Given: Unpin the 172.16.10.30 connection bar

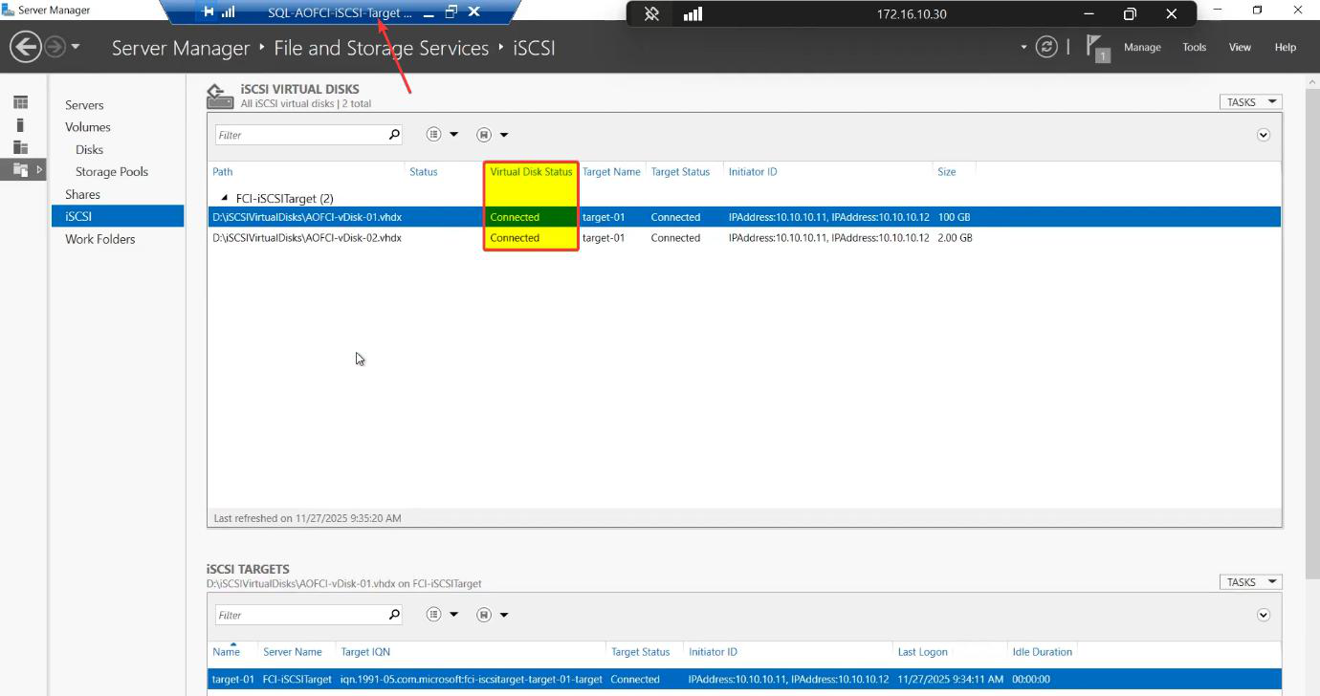Looking at the screenshot, I should point(651,14).
